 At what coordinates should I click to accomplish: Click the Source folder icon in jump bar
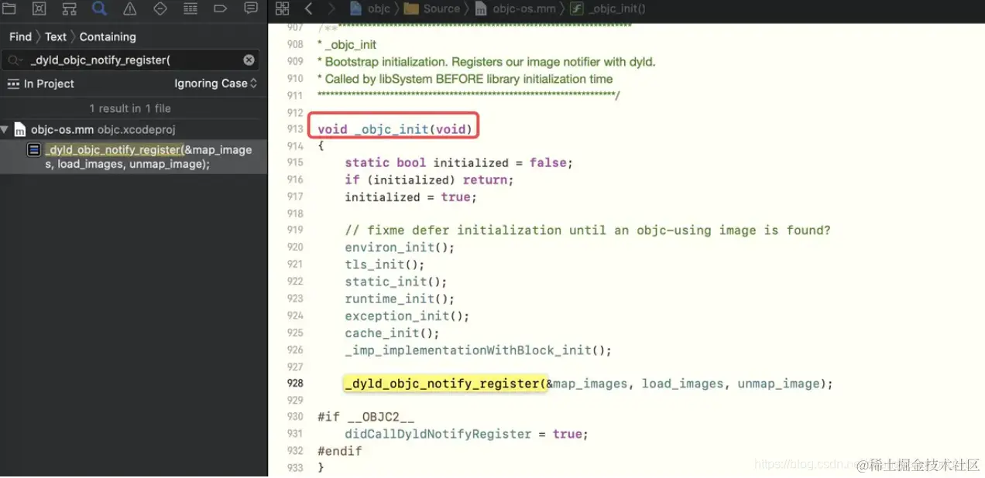click(411, 9)
